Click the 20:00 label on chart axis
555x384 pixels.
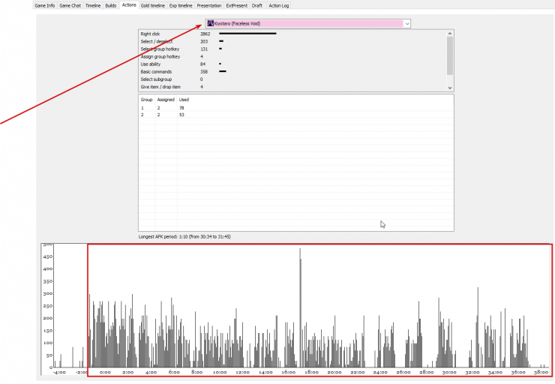click(334, 372)
